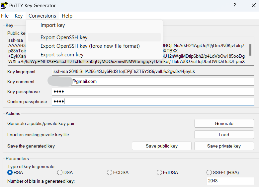Click the Generate button

(224, 123)
